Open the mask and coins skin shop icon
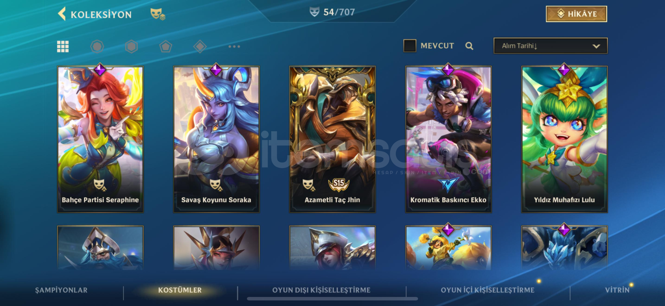Viewport: 665px width, 306px height. [x=158, y=14]
